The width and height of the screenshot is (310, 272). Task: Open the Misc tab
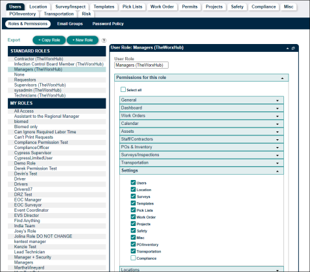click(x=289, y=6)
